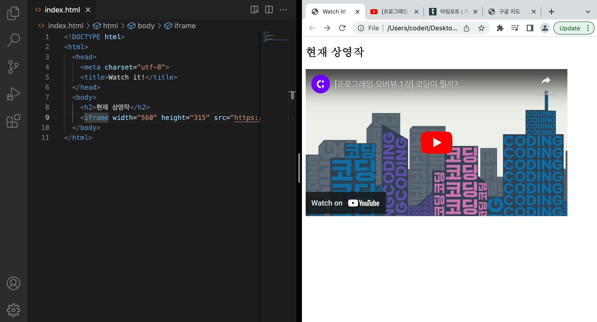597x322 pixels.
Task: Toggle the browser side panel
Action: pyautogui.click(x=530, y=28)
